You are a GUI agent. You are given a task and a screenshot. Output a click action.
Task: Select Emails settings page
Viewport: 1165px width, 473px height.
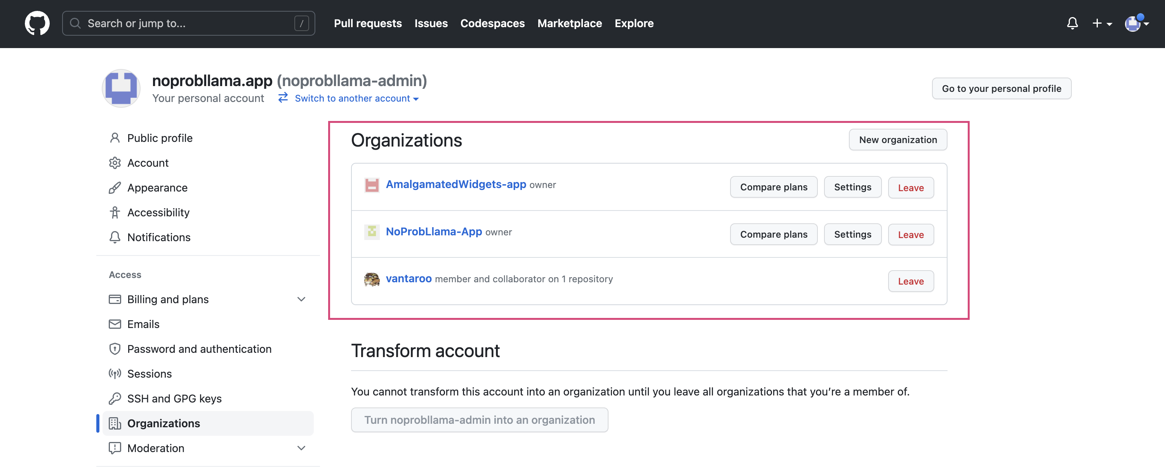pyautogui.click(x=208, y=324)
